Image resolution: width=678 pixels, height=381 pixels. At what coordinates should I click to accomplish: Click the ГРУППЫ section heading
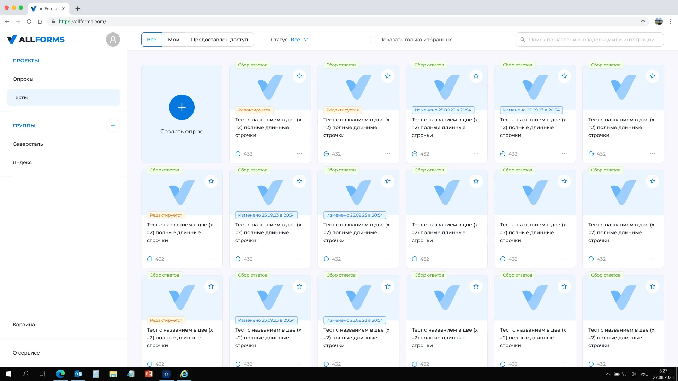(x=24, y=126)
